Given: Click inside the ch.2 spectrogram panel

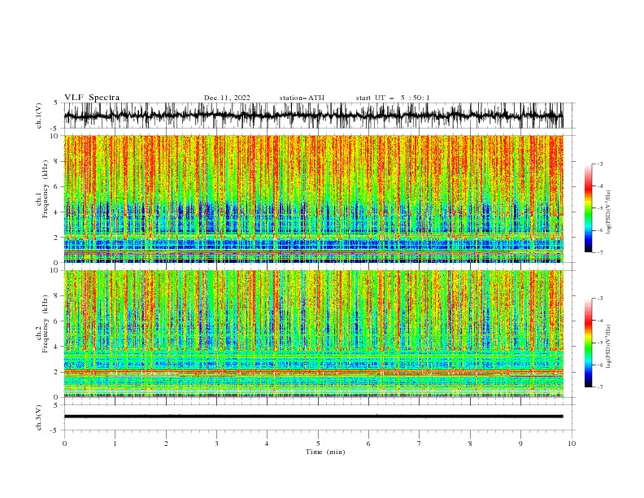Looking at the screenshot, I should (x=313, y=334).
